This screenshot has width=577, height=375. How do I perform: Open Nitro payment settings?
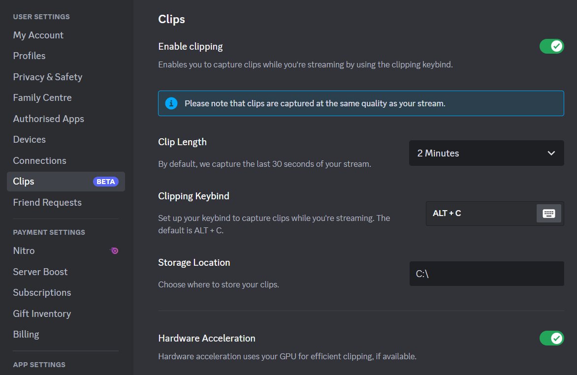coord(66,250)
